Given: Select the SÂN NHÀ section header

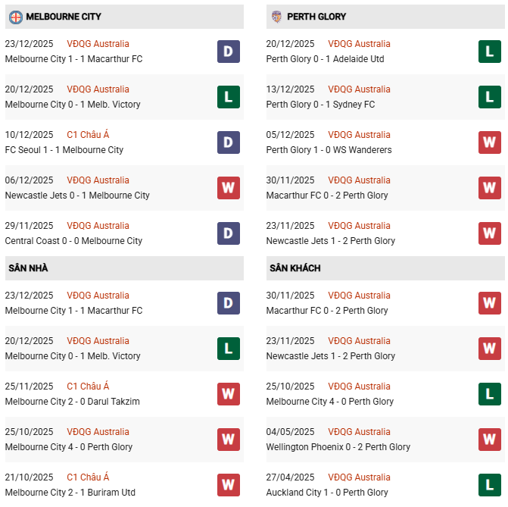Looking at the screenshot, I should 29,268.
